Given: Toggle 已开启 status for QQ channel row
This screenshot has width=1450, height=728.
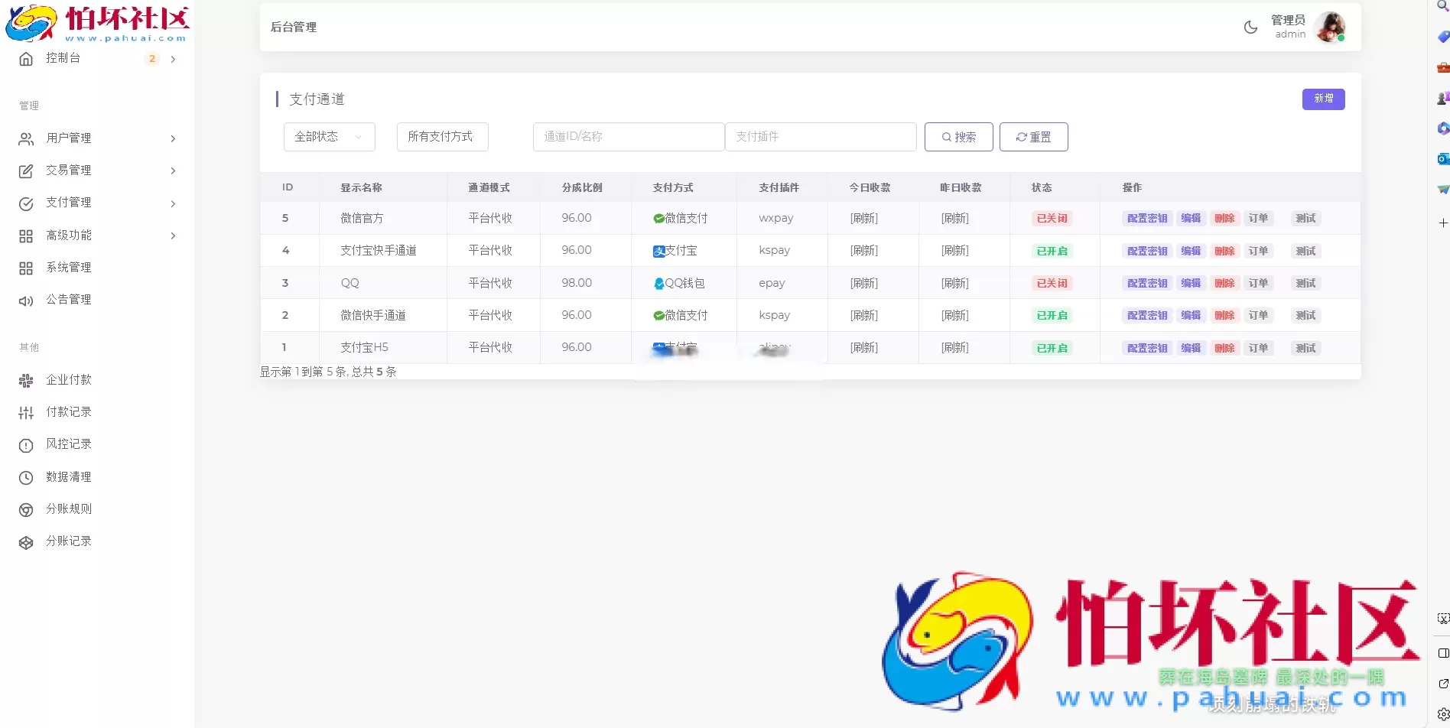Looking at the screenshot, I should [x=1051, y=282].
